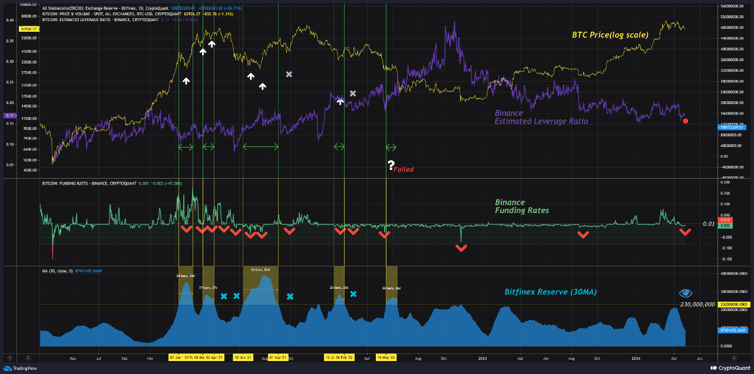Click the Z axis button
This screenshot has width=754, height=374.
pyautogui.click(x=27, y=357)
